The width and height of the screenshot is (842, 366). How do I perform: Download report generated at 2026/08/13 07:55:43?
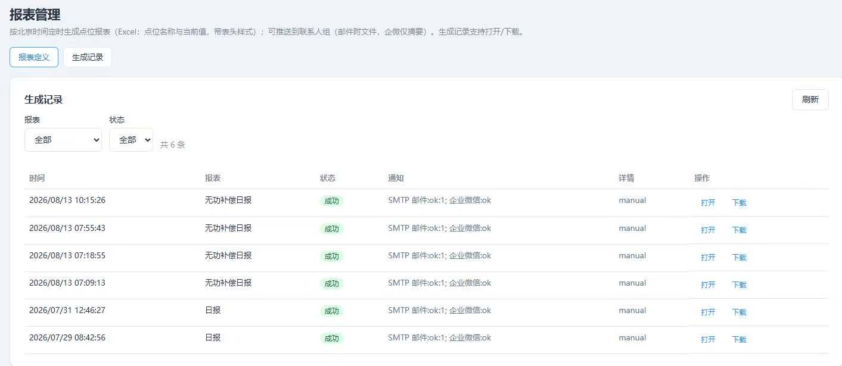pyautogui.click(x=739, y=230)
